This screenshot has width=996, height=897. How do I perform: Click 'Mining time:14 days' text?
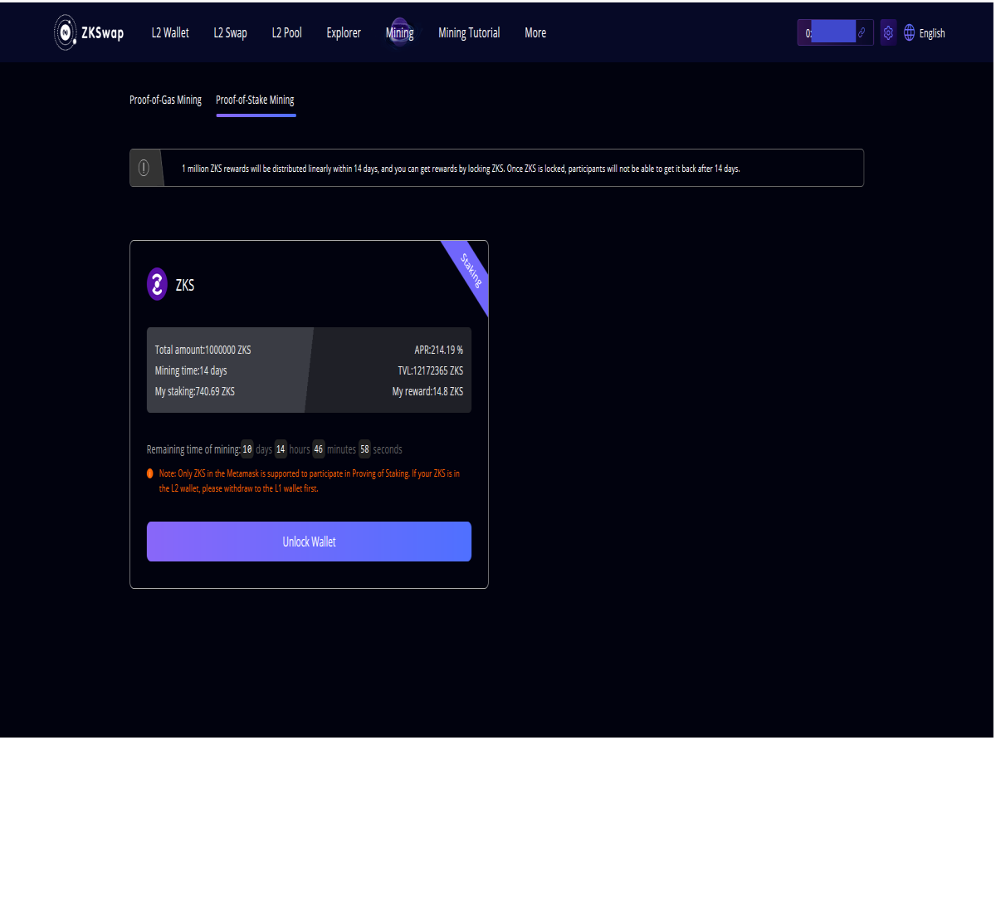(191, 370)
